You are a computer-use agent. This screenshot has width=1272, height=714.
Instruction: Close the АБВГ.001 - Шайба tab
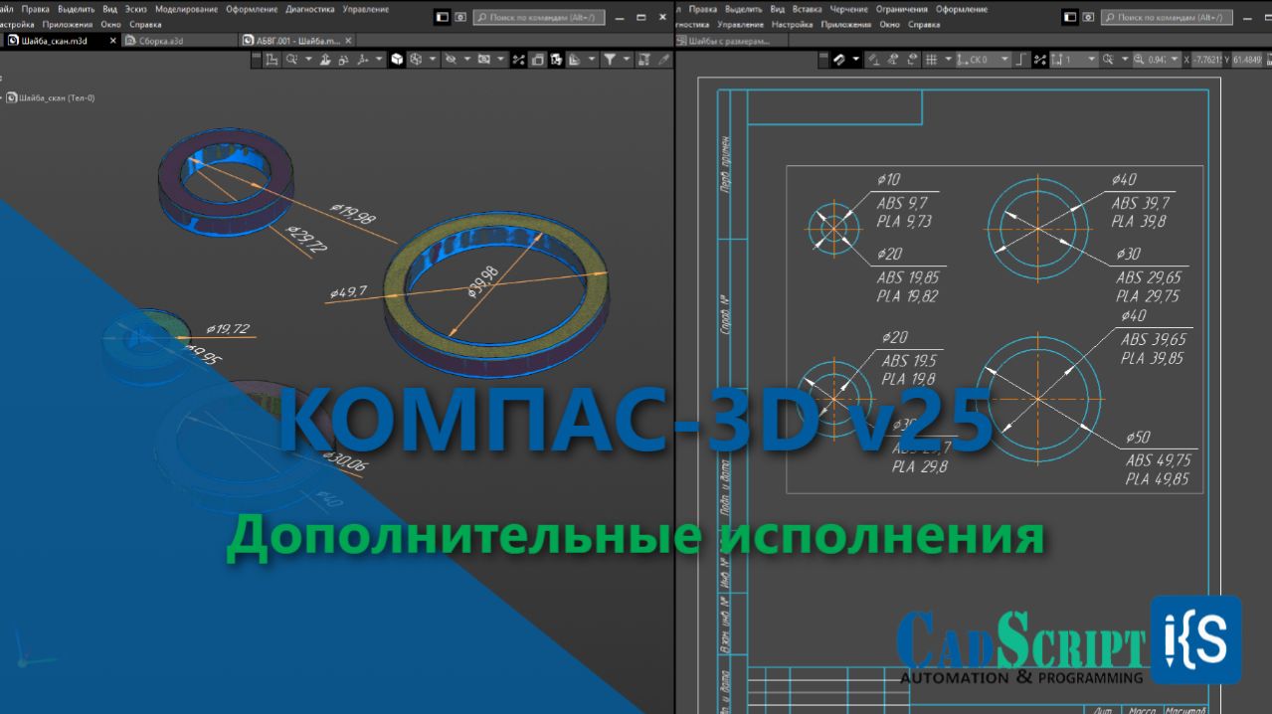(x=348, y=41)
